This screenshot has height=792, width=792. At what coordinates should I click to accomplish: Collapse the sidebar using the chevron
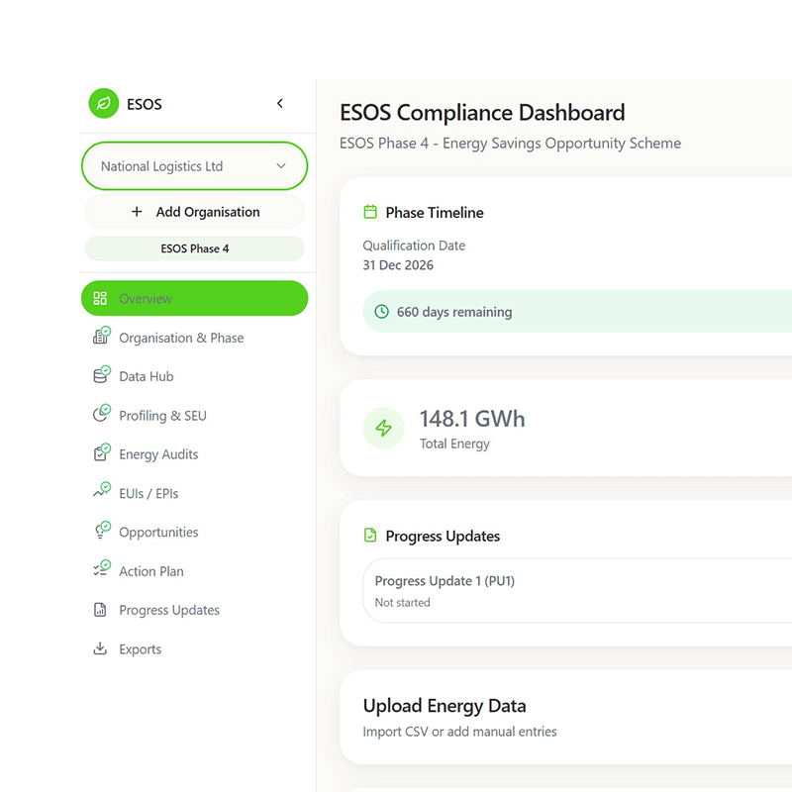point(279,103)
